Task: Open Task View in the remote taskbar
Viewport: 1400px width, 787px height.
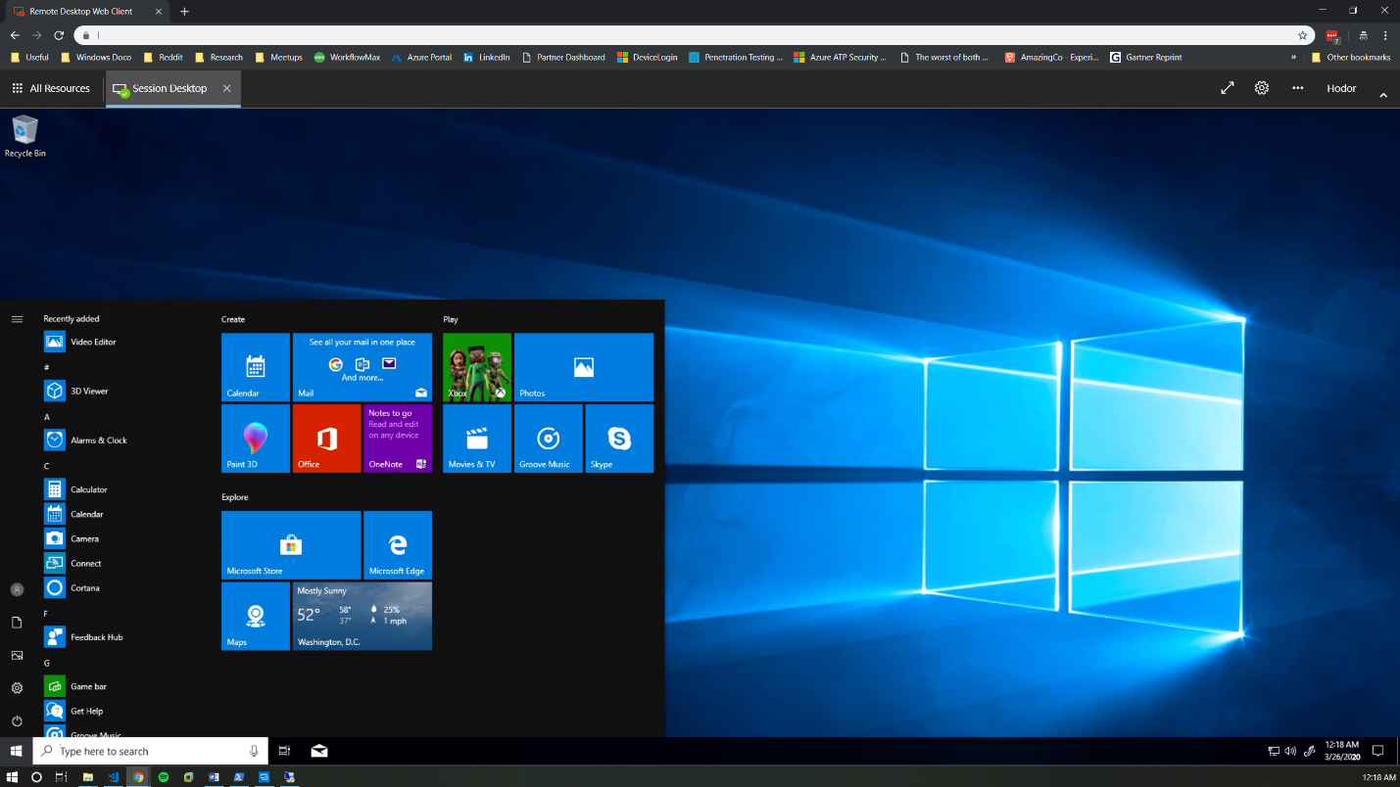Action: [284, 751]
